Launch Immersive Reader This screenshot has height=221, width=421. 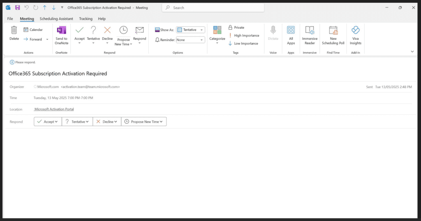[x=310, y=35]
